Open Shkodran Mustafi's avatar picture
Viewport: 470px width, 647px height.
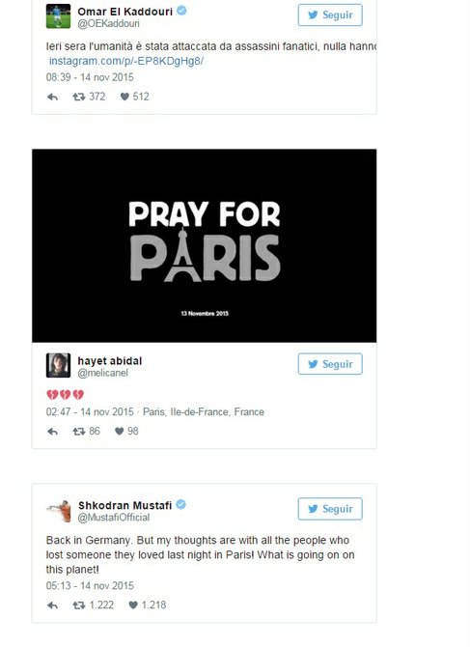pos(58,511)
